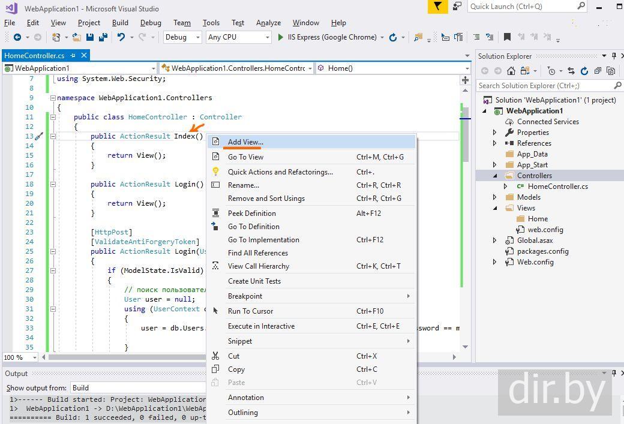Collapse the Index() method outlining box
The image size is (624, 424).
[x=53, y=136]
